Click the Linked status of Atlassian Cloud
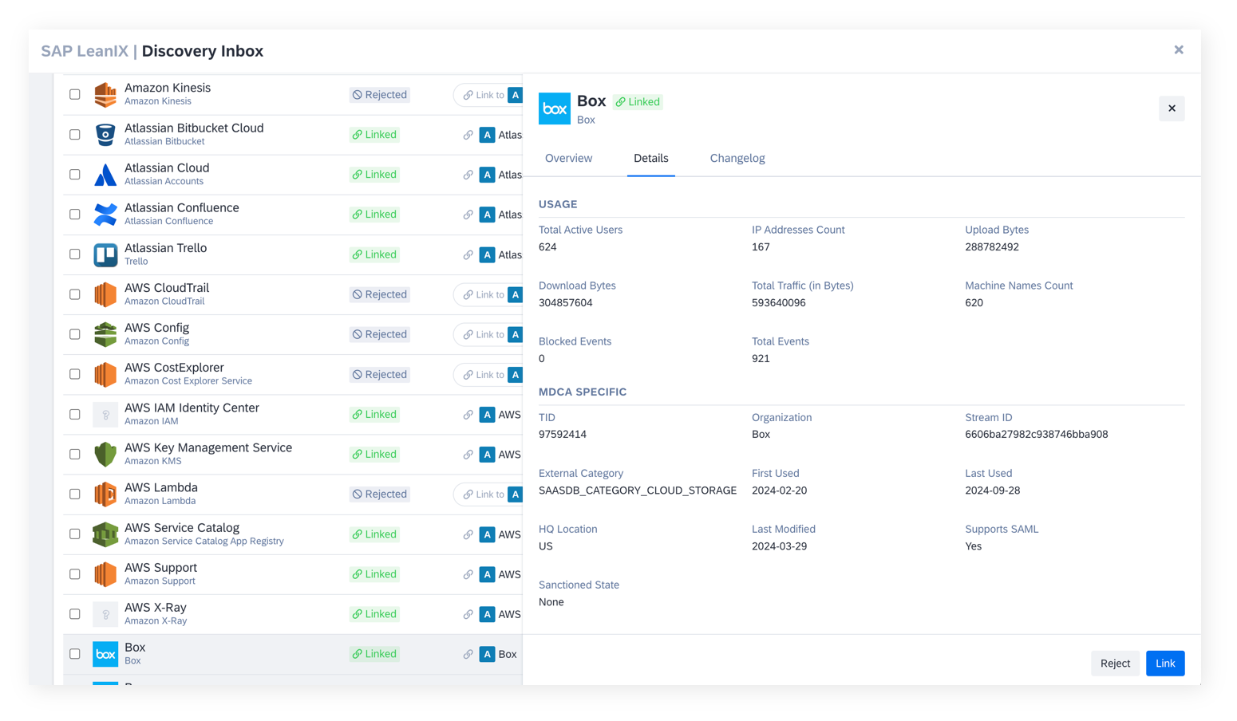The height and width of the screenshot is (721, 1237). point(374,175)
